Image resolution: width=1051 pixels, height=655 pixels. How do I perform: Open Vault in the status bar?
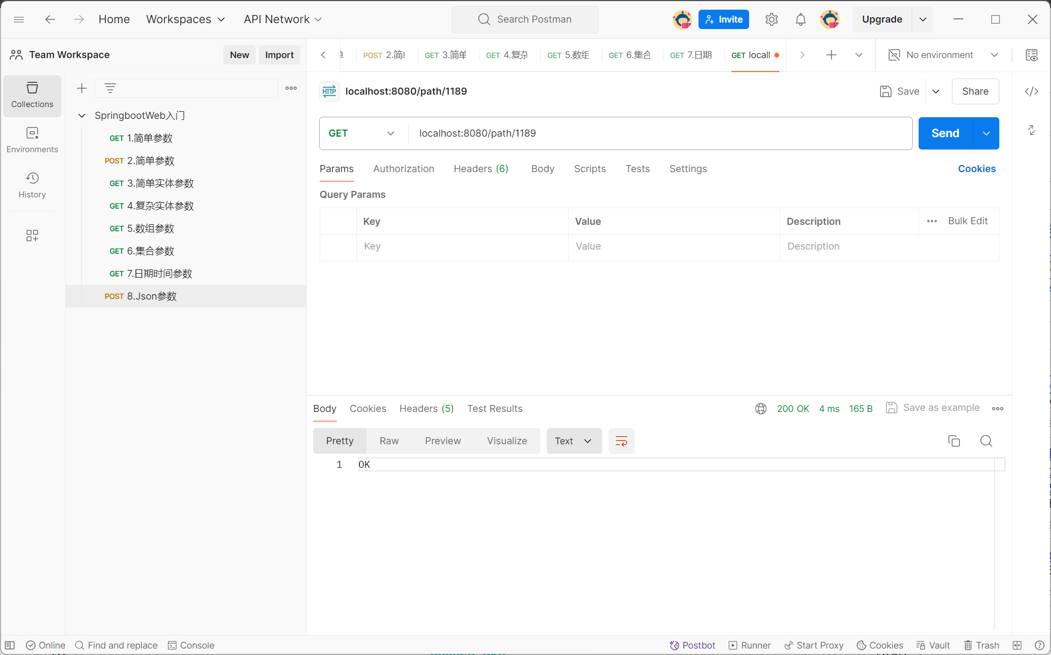(x=934, y=645)
